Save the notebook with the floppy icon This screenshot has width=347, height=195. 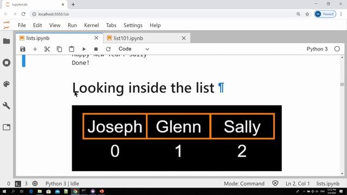click(23, 49)
